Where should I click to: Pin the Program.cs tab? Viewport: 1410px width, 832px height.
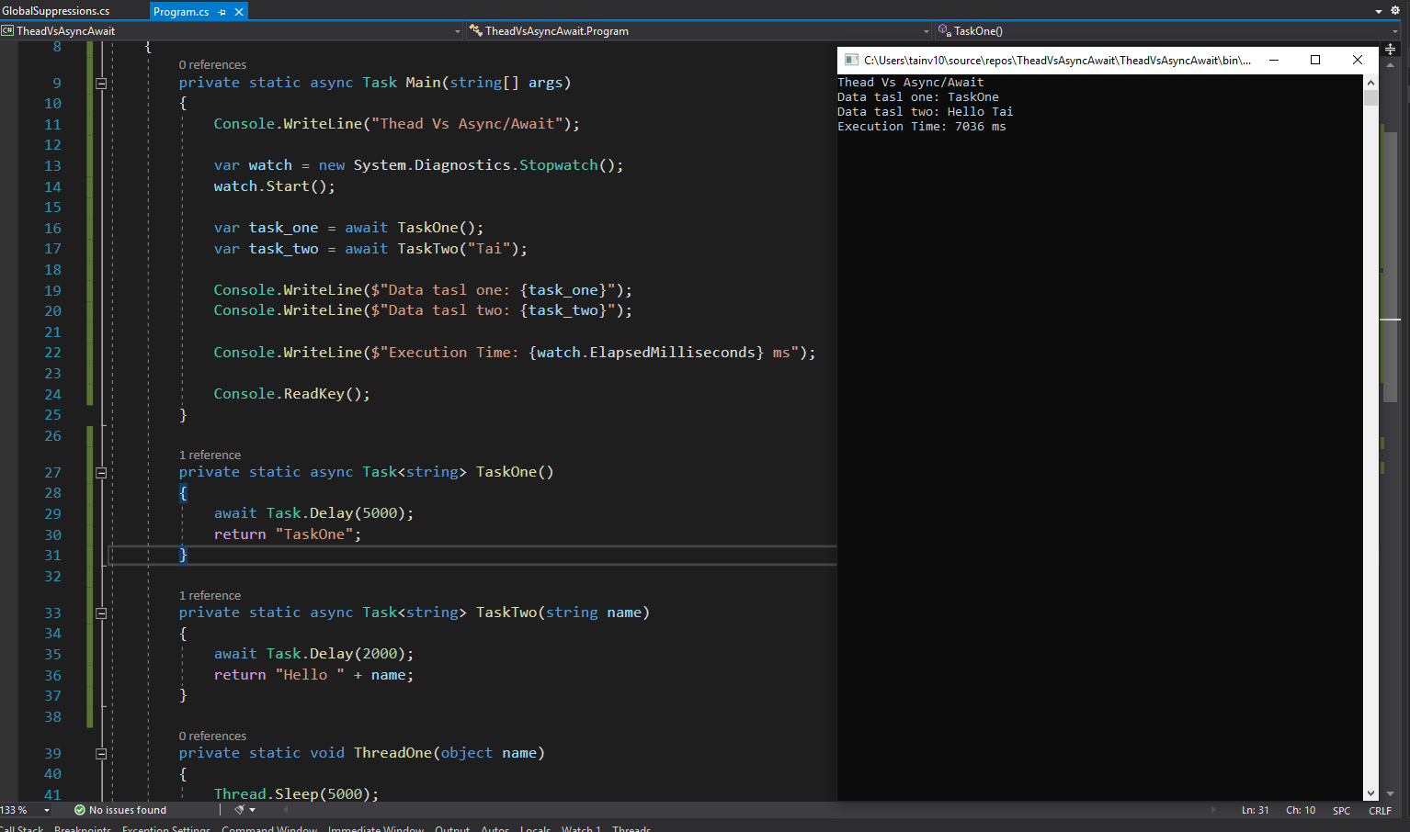pyautogui.click(x=222, y=12)
